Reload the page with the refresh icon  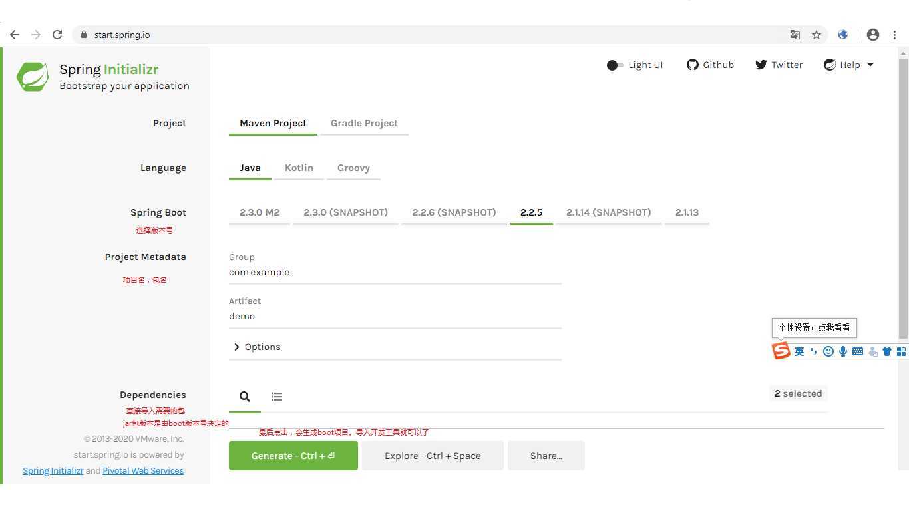click(57, 35)
